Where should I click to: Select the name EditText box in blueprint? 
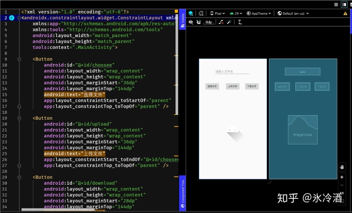tap(303, 72)
